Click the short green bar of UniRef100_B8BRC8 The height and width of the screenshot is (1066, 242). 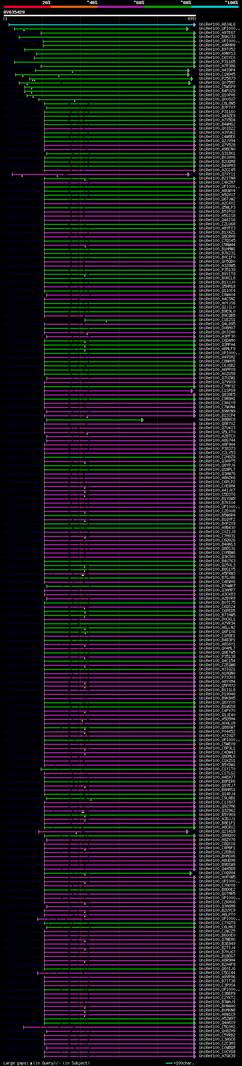tap(95, 420)
